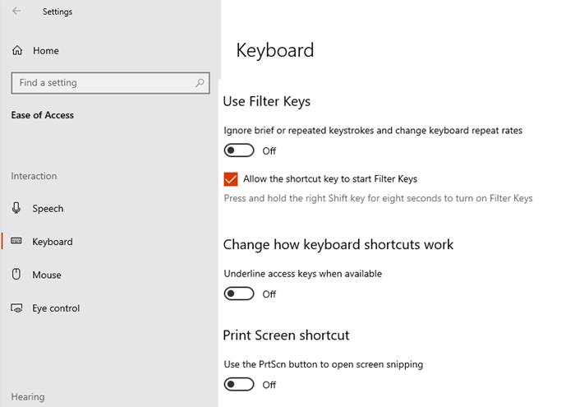Toggle PrtScn screen snipping switch
This screenshot has width=575, height=407.
tap(239, 384)
